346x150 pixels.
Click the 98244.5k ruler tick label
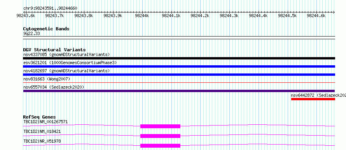tap(288, 16)
